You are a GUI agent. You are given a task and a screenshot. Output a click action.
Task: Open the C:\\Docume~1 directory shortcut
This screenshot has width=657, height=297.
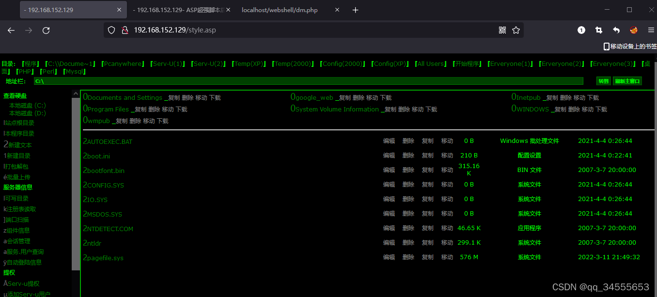click(71, 64)
